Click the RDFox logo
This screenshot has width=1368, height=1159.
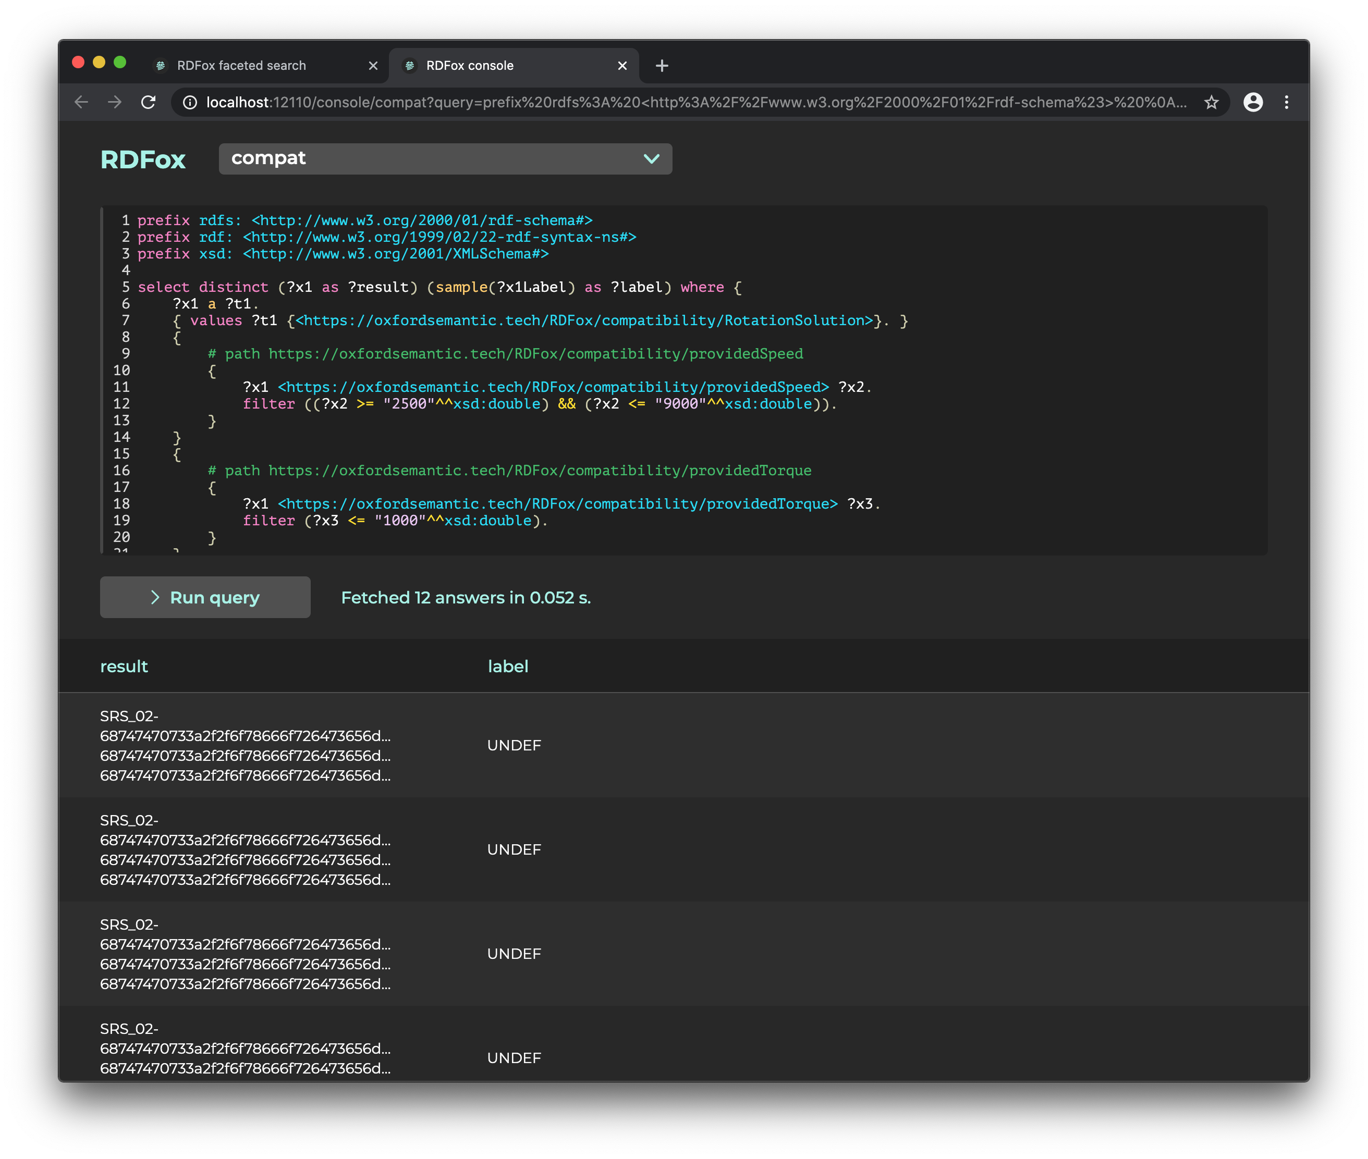(x=143, y=159)
